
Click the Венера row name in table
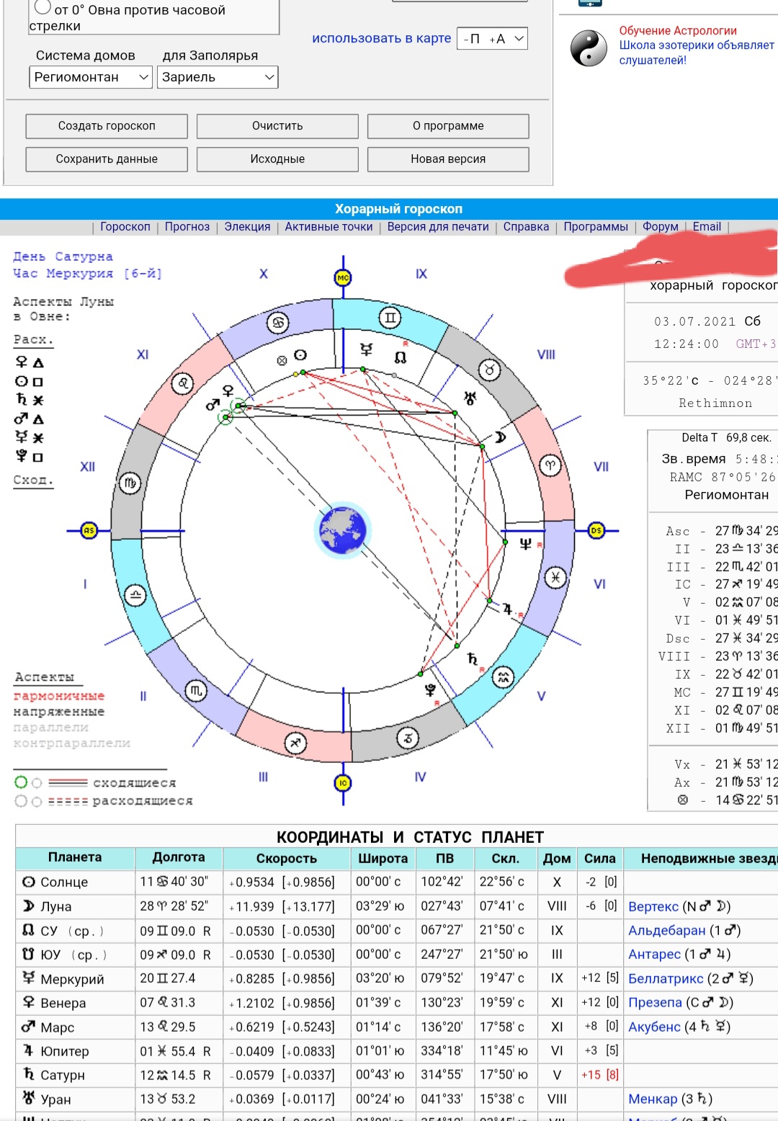point(63,1003)
